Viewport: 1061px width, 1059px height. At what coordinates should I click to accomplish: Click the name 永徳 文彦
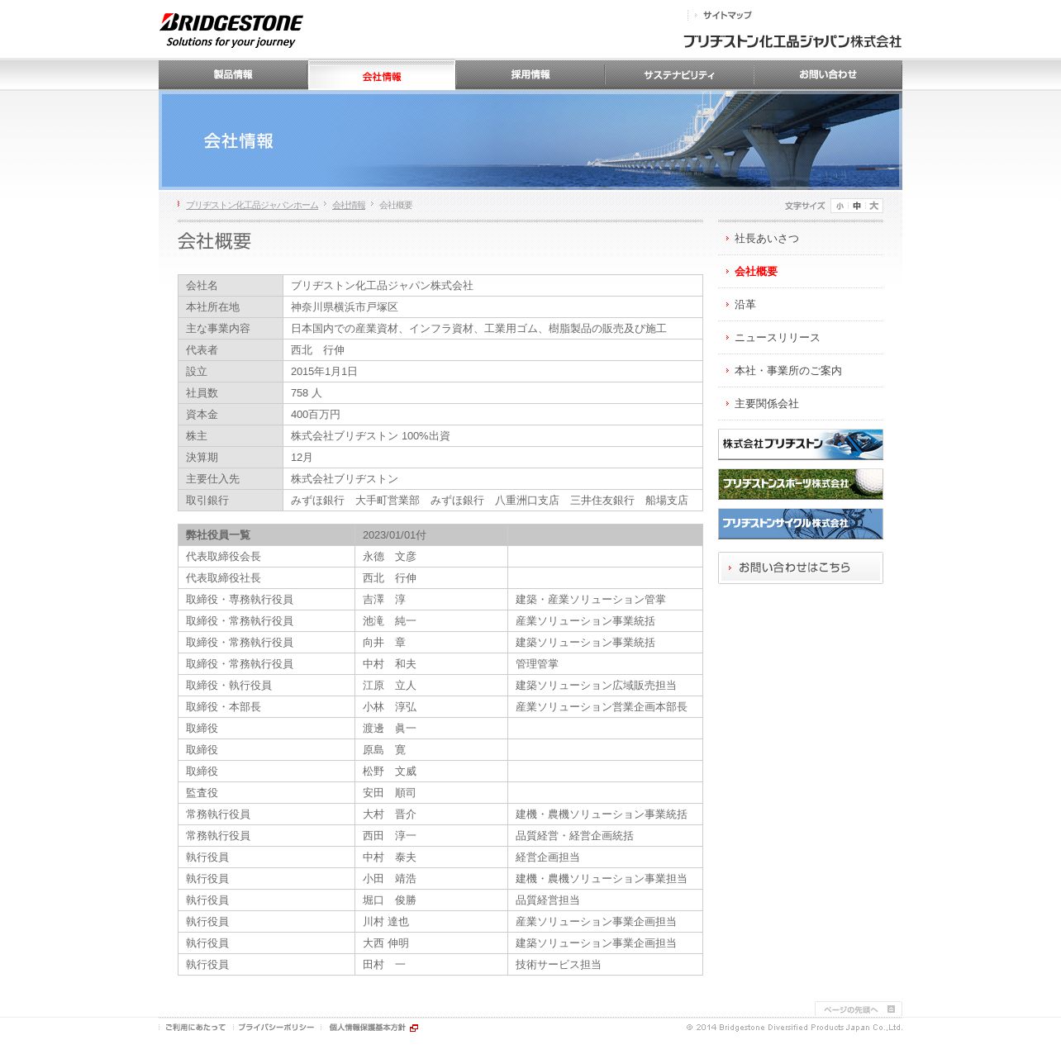(x=389, y=557)
